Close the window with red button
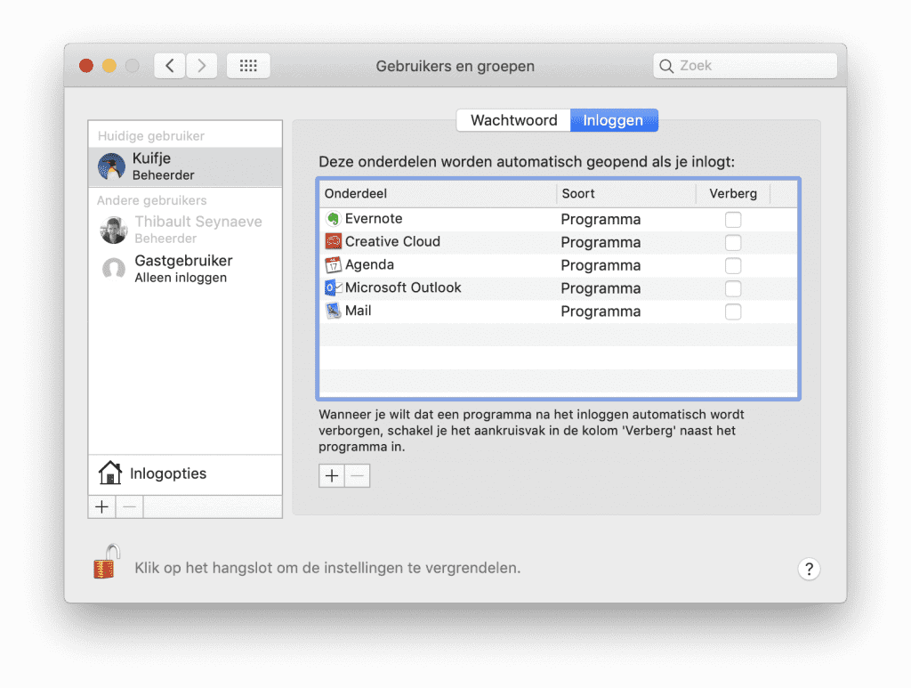Screen dimensions: 911x688 pos(86,66)
